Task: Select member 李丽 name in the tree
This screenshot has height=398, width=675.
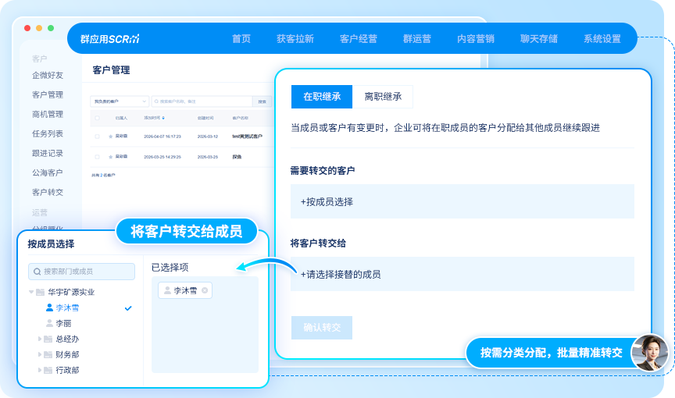Action: 63,323
